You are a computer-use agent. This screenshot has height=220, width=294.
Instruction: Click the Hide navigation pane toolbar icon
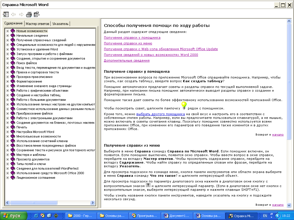[6, 14]
